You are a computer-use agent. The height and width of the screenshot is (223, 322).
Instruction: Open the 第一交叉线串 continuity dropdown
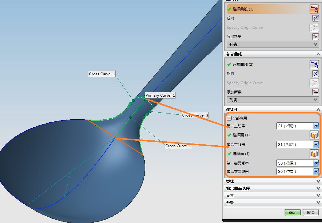coord(316,163)
